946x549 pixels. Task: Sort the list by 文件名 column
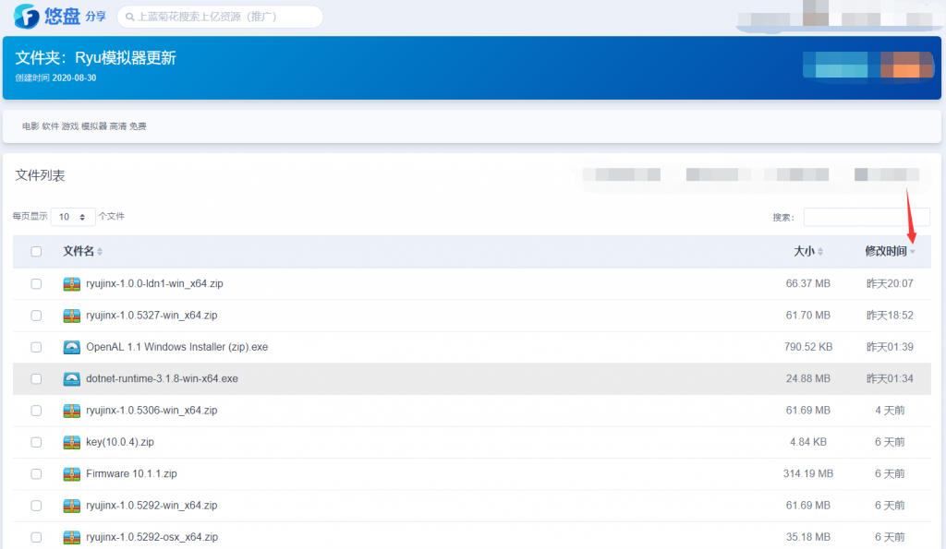[82, 251]
